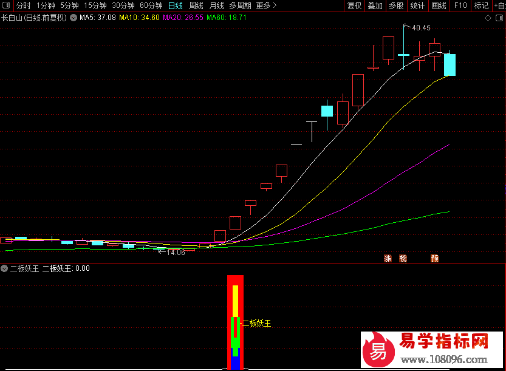The width and height of the screenshot is (506, 371).
Task: Click the 长白山(日线.前复权) chart title
Action: [34, 18]
